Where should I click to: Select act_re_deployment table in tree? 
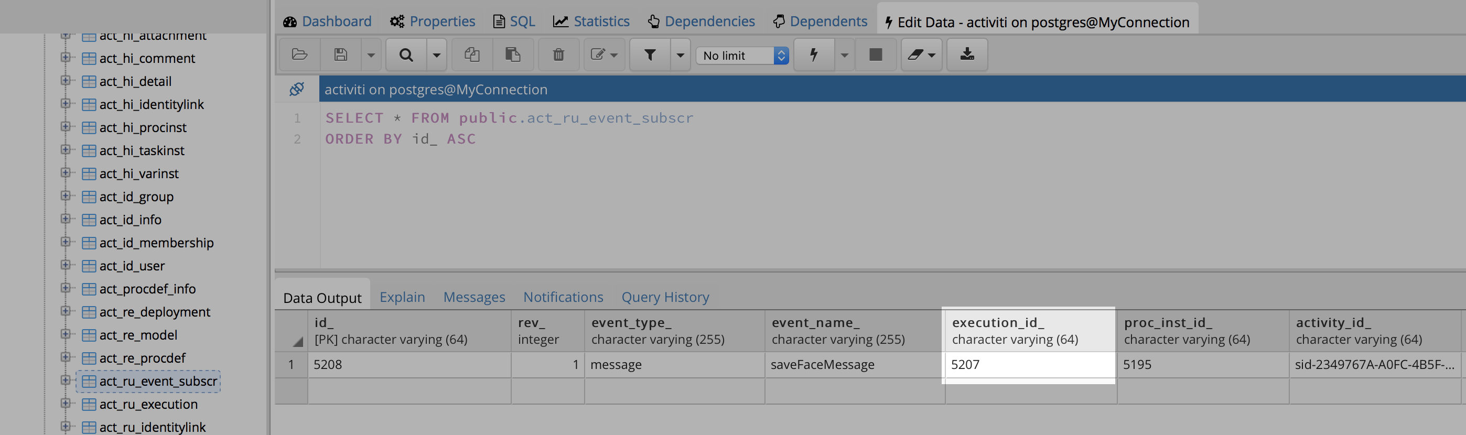[155, 312]
